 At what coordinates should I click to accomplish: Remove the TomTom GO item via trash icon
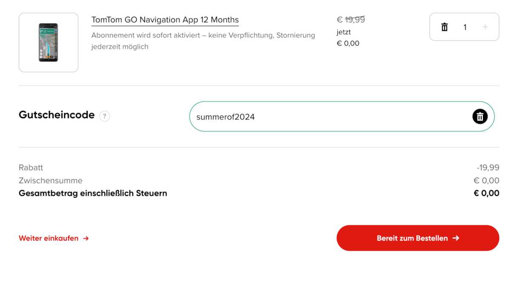point(445,27)
